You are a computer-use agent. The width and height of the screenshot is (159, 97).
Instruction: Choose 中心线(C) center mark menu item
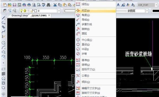pos(96,40)
